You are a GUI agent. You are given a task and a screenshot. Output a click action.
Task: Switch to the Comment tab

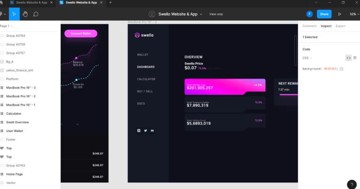(x=309, y=26)
